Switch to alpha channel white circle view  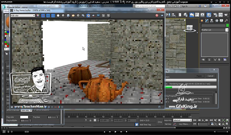pos(58,16)
